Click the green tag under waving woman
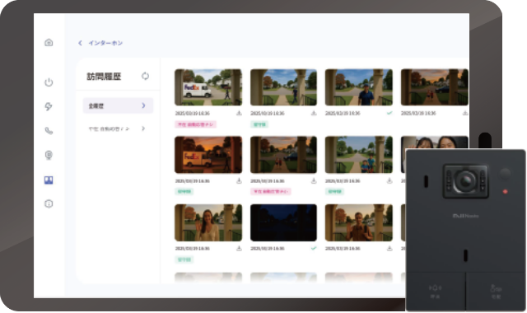 [x=184, y=259]
